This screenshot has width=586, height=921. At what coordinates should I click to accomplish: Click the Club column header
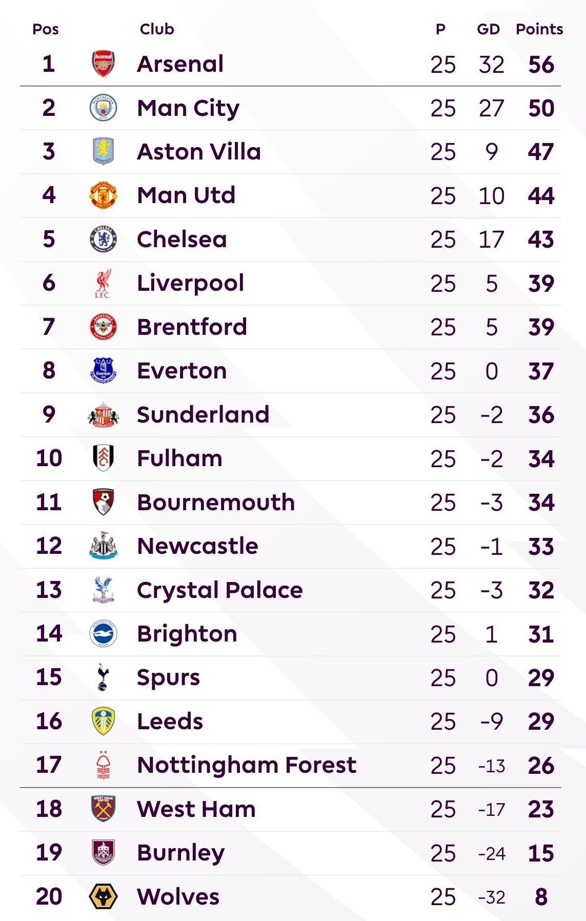coord(157,29)
